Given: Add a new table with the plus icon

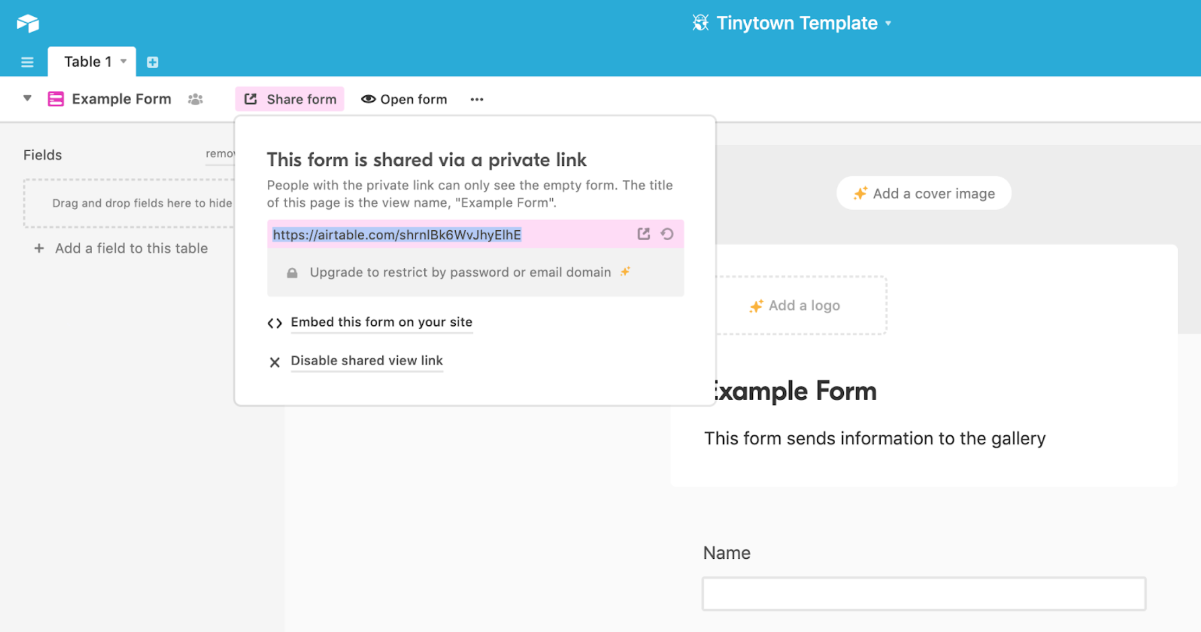Looking at the screenshot, I should click(152, 61).
